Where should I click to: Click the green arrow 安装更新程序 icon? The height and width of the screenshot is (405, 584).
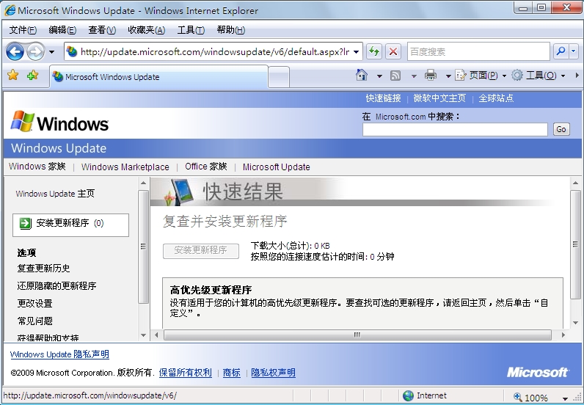point(26,223)
